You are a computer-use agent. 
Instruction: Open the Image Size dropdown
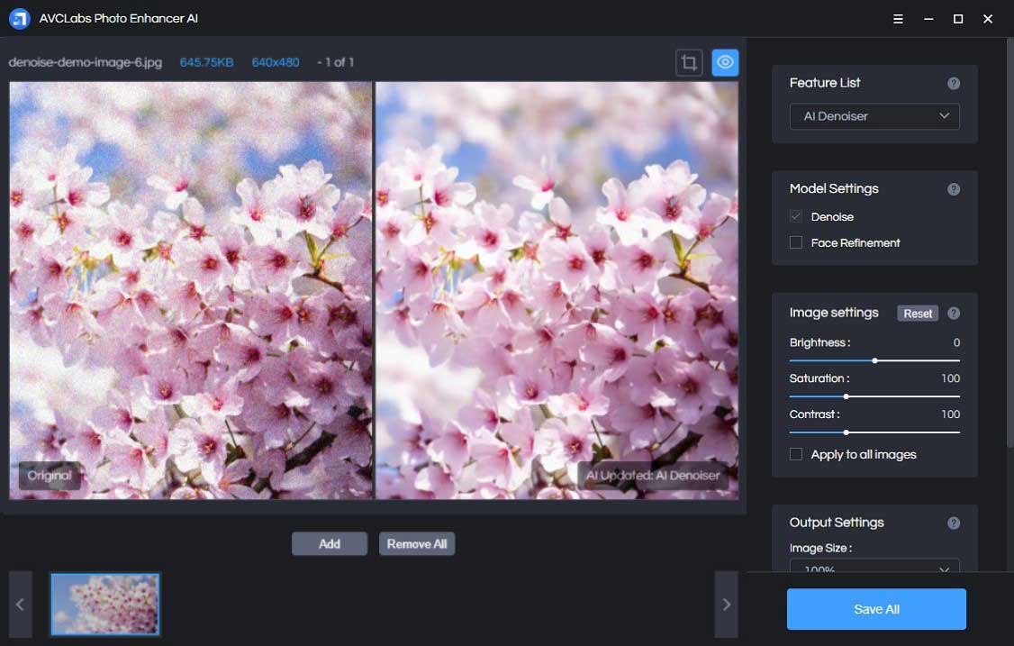point(874,565)
